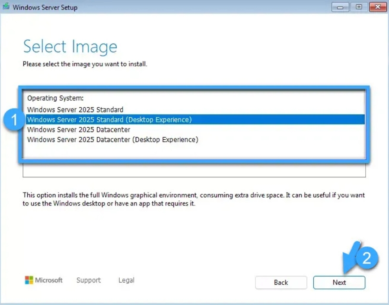Viewport: 389px width, 305px height.
Task: Open the Support link
Action: coord(89,280)
